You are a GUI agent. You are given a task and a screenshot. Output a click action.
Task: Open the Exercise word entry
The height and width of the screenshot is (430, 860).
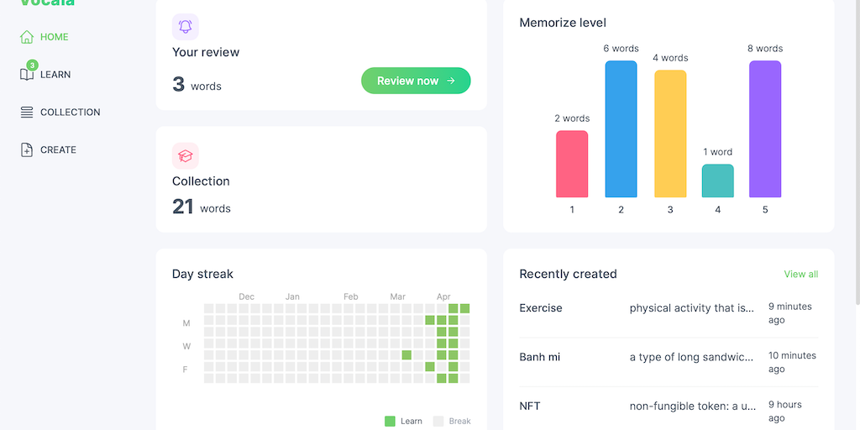(541, 308)
